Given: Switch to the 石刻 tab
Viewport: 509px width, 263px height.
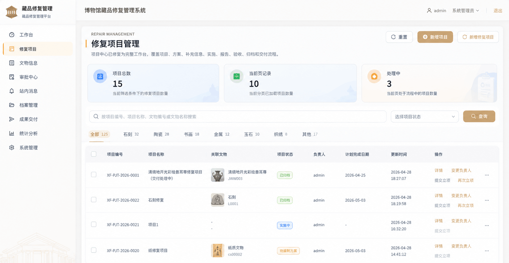Looking at the screenshot, I should tap(131, 134).
